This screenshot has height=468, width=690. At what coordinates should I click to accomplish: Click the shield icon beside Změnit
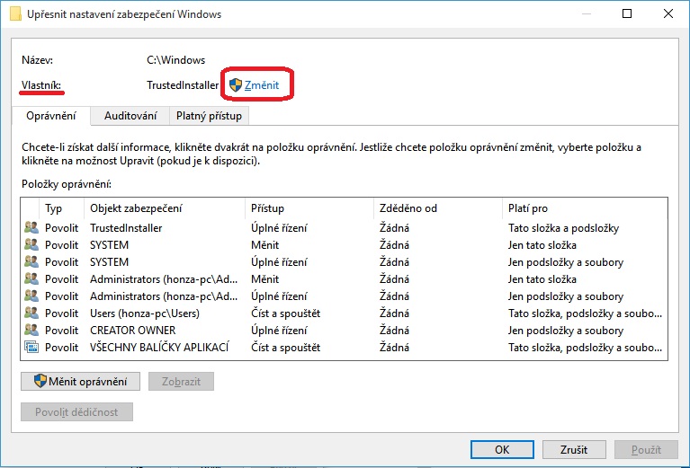coord(236,84)
